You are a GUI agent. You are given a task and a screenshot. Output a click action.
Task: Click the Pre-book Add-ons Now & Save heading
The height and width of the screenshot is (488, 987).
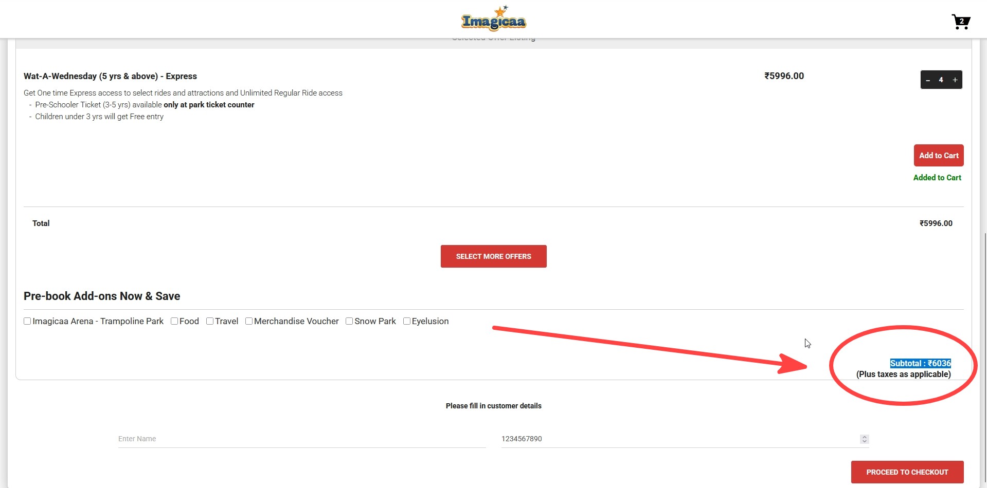point(102,296)
